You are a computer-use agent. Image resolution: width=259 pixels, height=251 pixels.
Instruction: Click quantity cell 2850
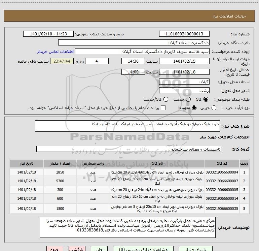point(60,172)
